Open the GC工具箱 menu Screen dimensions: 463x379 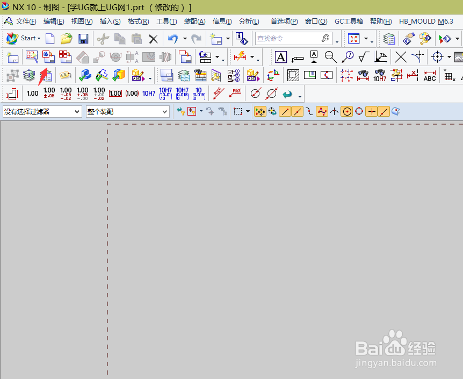click(x=349, y=22)
